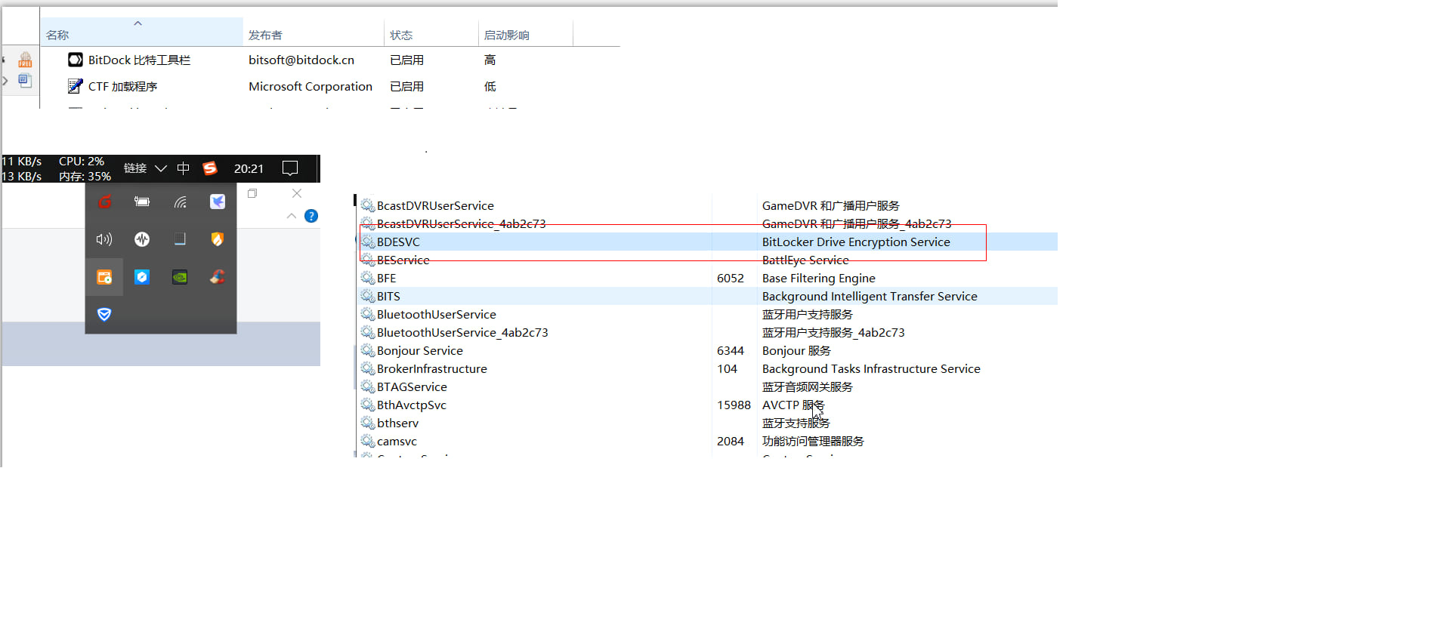Click the volume speaker tray icon
1446x622 pixels.
point(104,239)
